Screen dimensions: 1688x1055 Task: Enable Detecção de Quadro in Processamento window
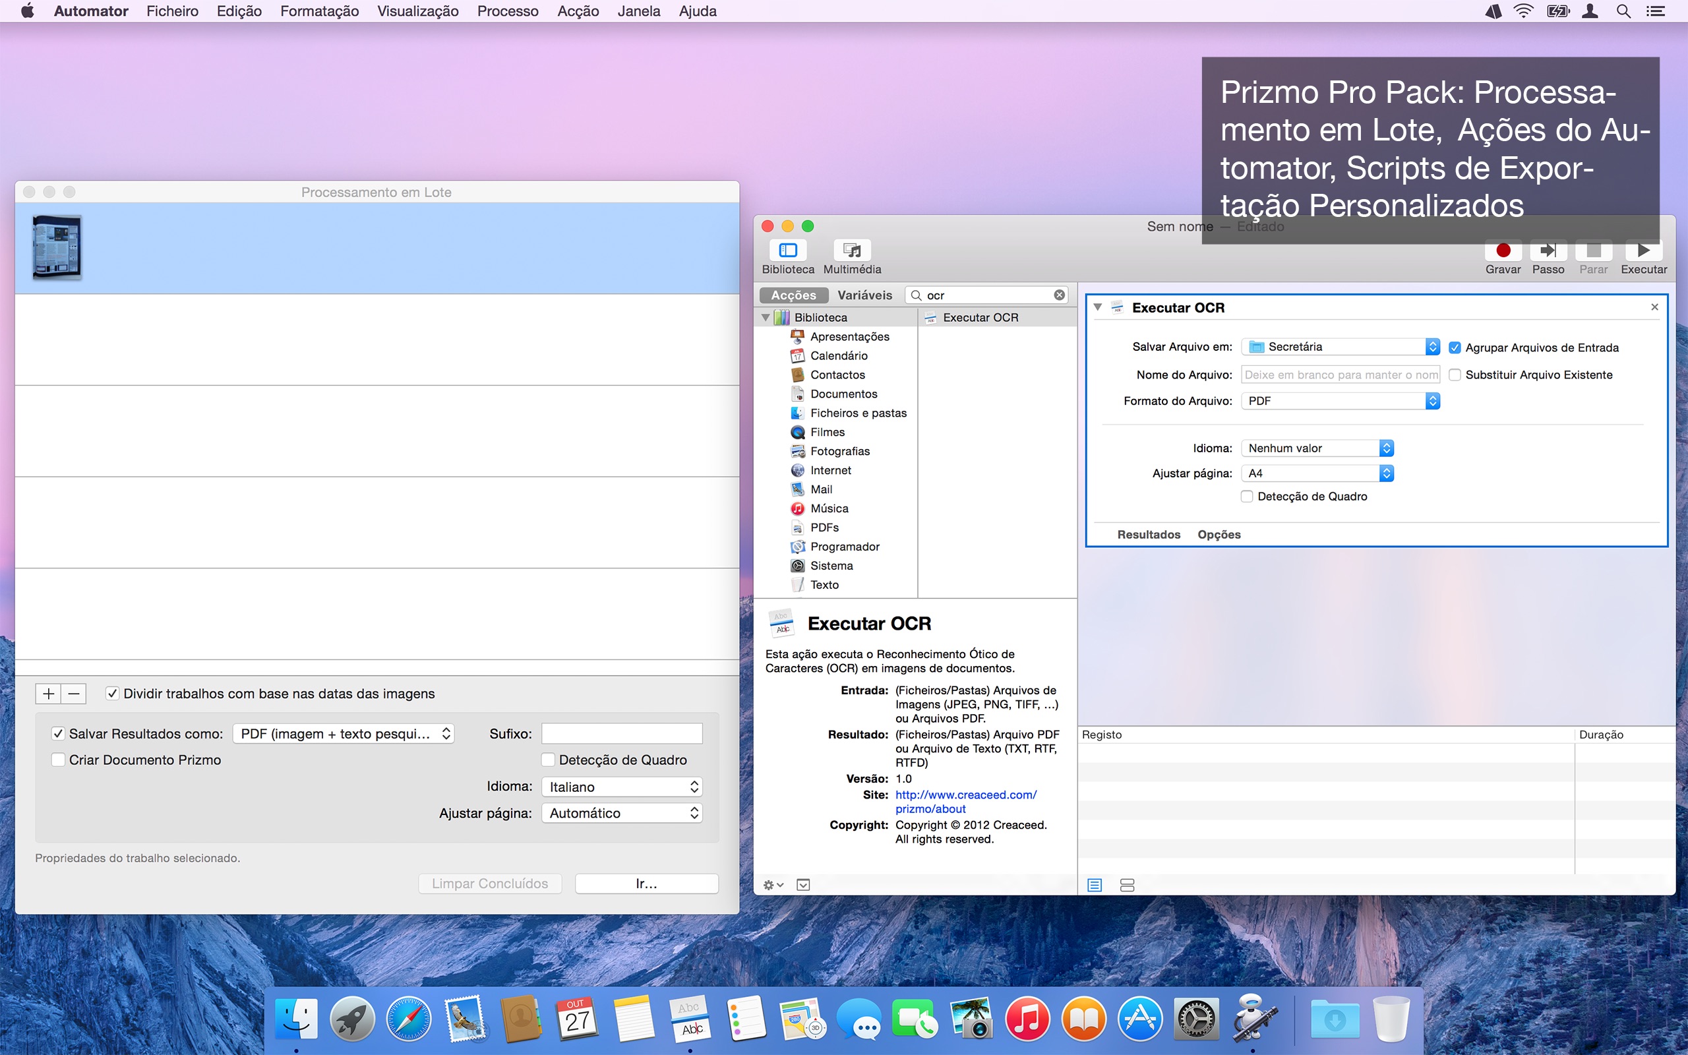pyautogui.click(x=548, y=760)
